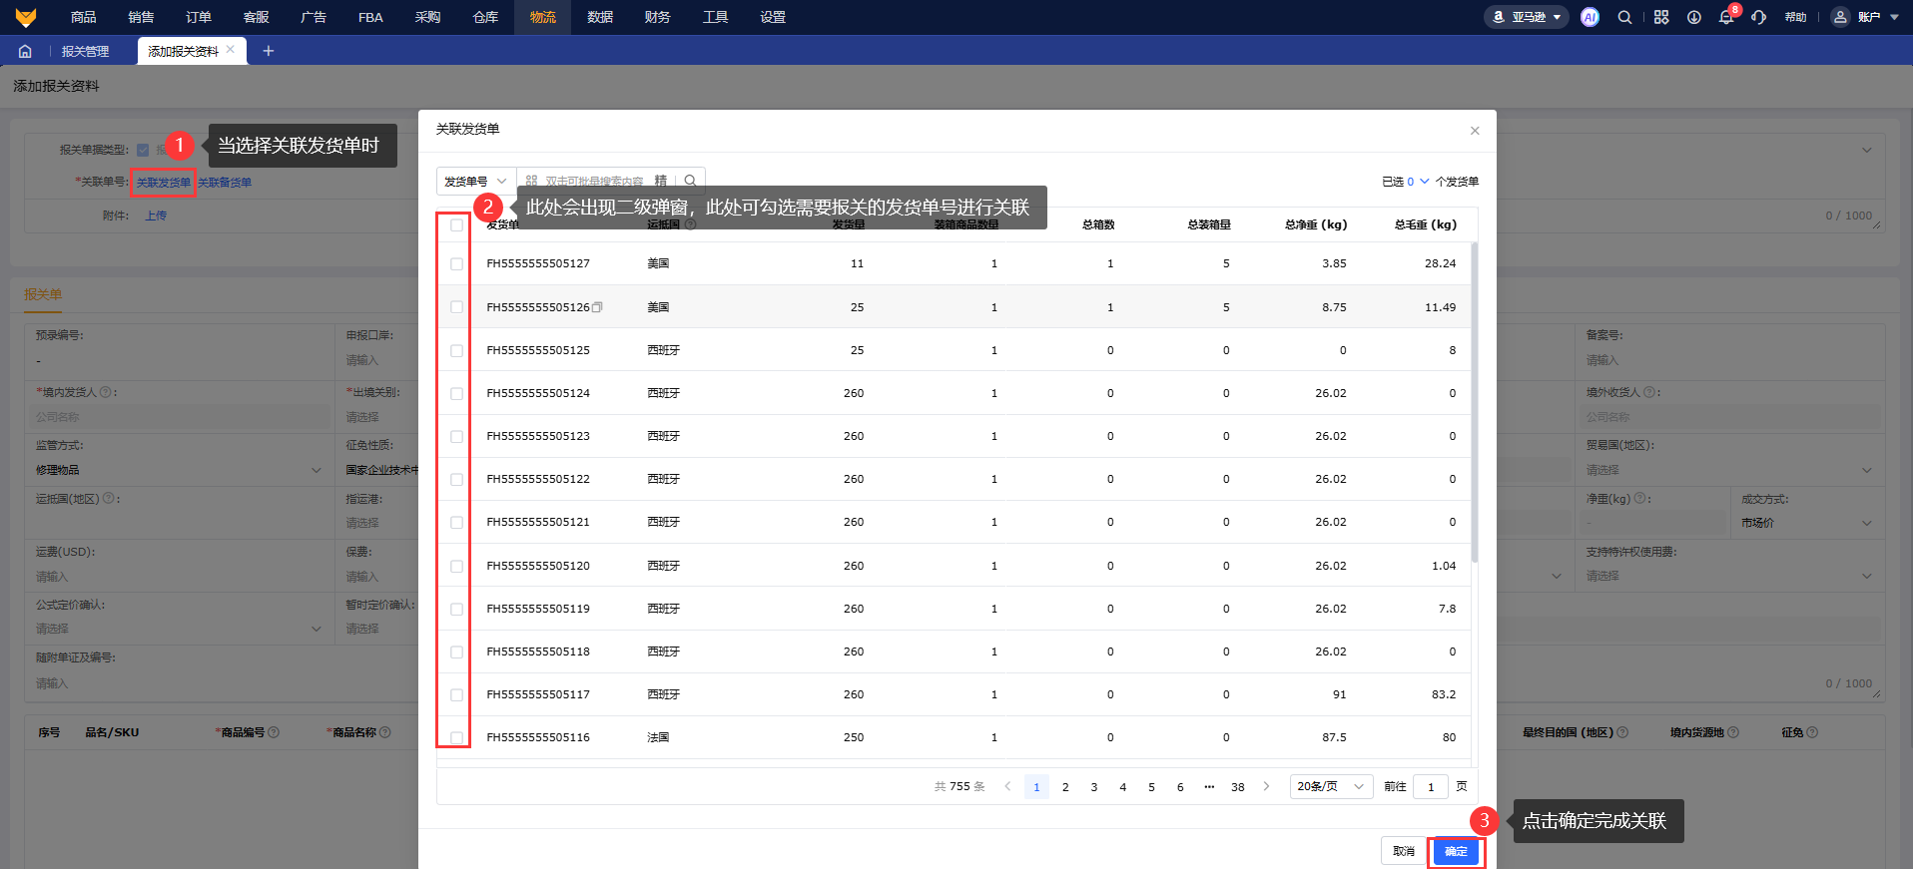
Task: Open the AI assistant icon
Action: pyautogui.click(x=1590, y=17)
